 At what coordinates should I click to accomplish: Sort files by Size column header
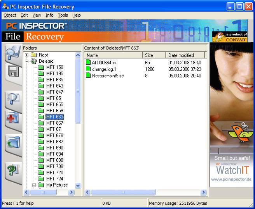154,55
